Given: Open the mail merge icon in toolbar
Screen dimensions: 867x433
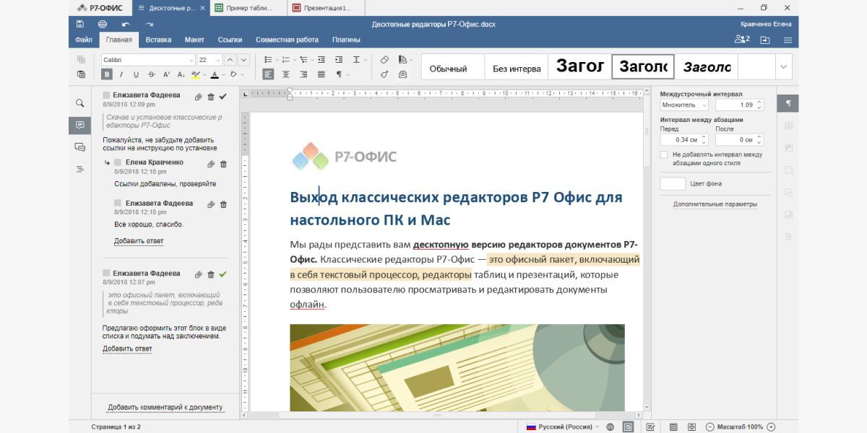Looking at the screenshot, I should tap(403, 74).
